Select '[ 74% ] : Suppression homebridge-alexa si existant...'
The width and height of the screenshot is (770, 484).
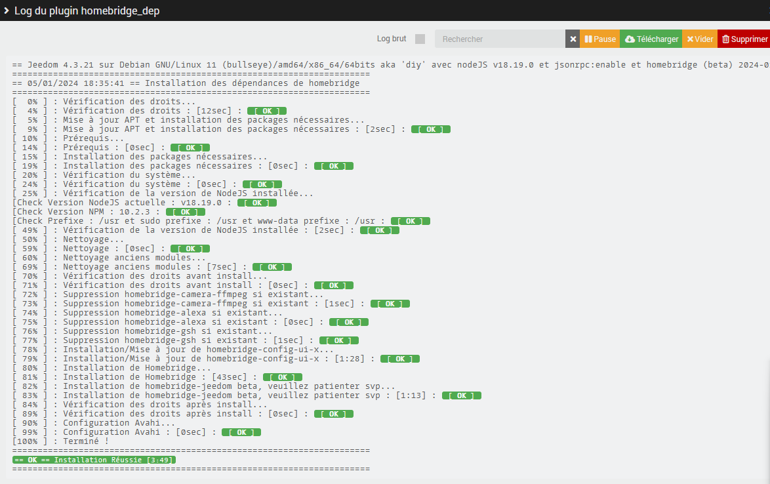[148, 313]
